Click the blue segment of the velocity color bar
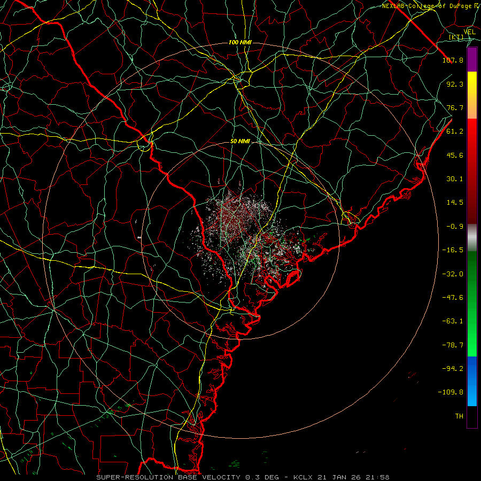Viewport: 481px width, 481px height. pyautogui.click(x=472, y=381)
